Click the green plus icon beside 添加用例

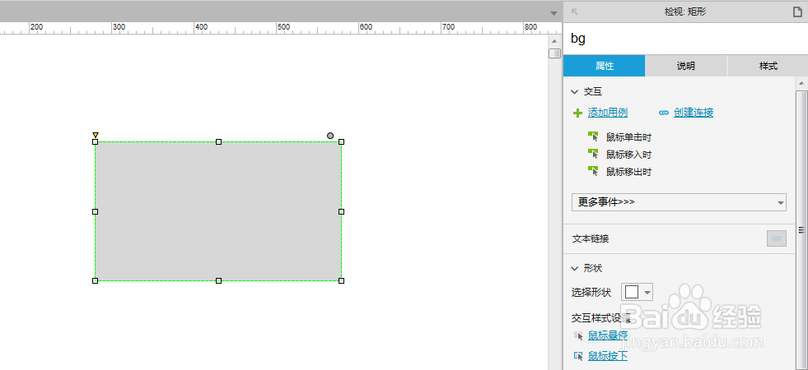pos(577,113)
